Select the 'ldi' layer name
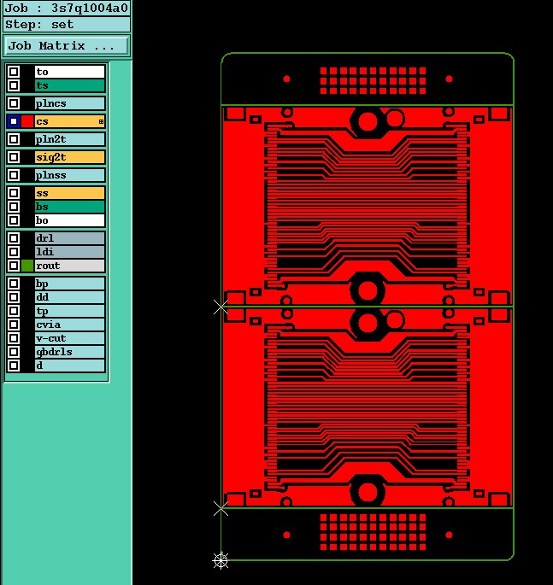The width and height of the screenshot is (553, 585). point(70,252)
